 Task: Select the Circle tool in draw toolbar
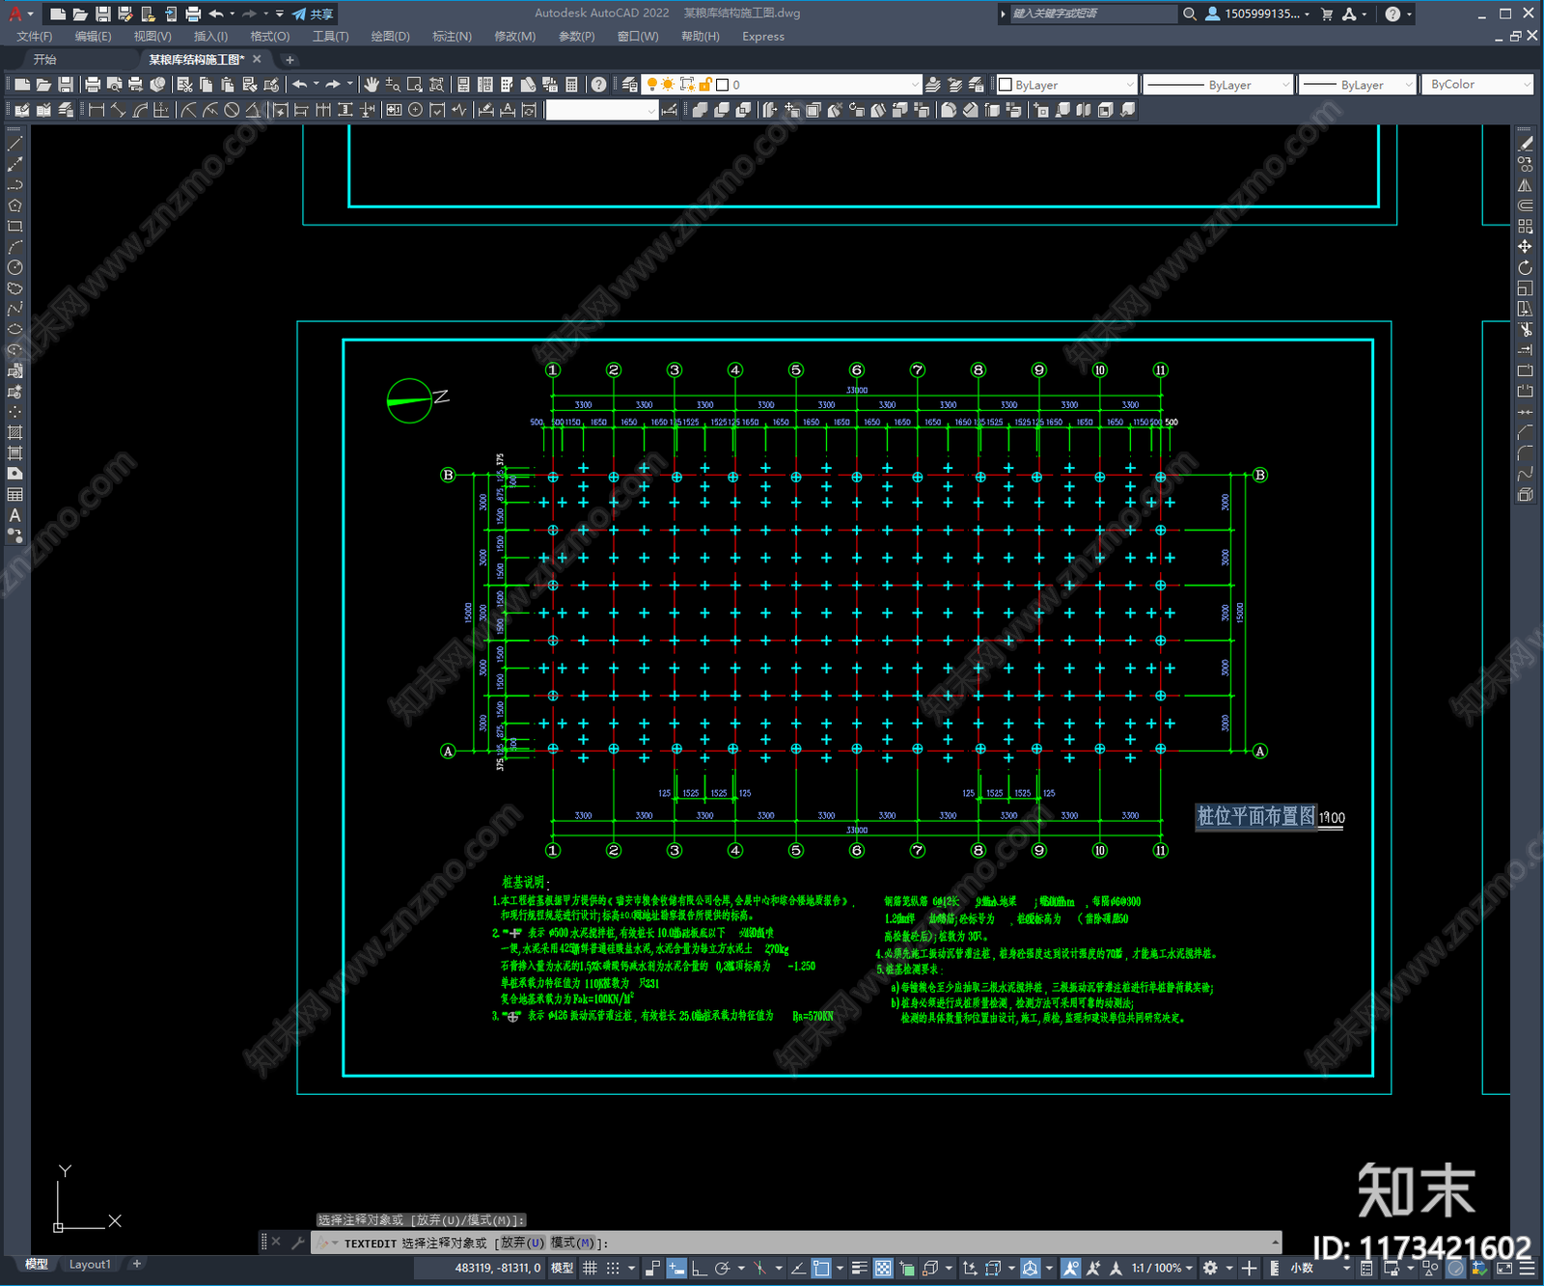(14, 267)
